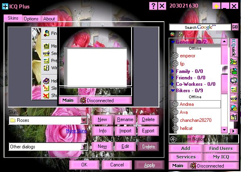Click the ICQ Plus logo icon in title bar
Image resolution: width=241 pixels, height=172 pixels.
(x=5, y=6)
